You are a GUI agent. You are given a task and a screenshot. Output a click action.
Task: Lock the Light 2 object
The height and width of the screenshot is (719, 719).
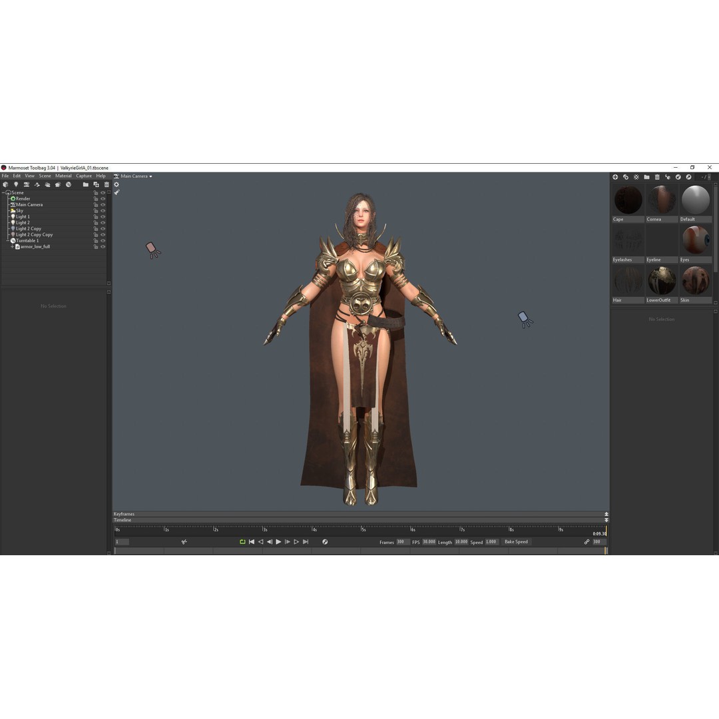pos(96,223)
